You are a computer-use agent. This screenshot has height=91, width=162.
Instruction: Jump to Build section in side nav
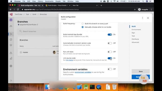click(133, 26)
